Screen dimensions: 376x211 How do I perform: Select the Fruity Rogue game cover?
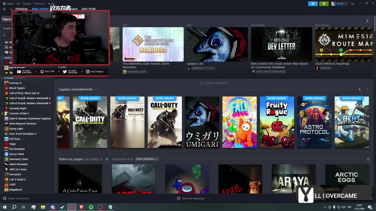pyautogui.click(x=277, y=122)
